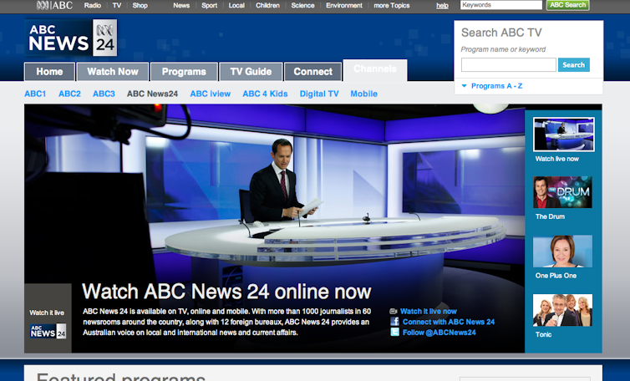The image size is (630, 381).
Task: Open the Programs A - Z link
Action: pos(496,85)
